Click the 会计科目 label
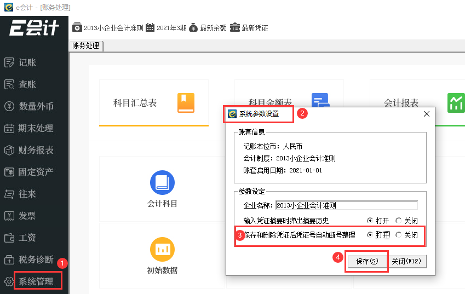The image size is (465, 294). point(162,204)
